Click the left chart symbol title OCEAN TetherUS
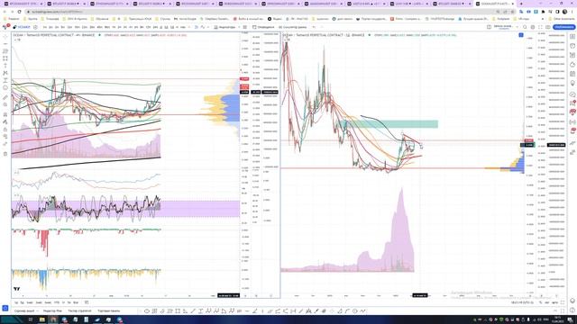 coord(54,35)
